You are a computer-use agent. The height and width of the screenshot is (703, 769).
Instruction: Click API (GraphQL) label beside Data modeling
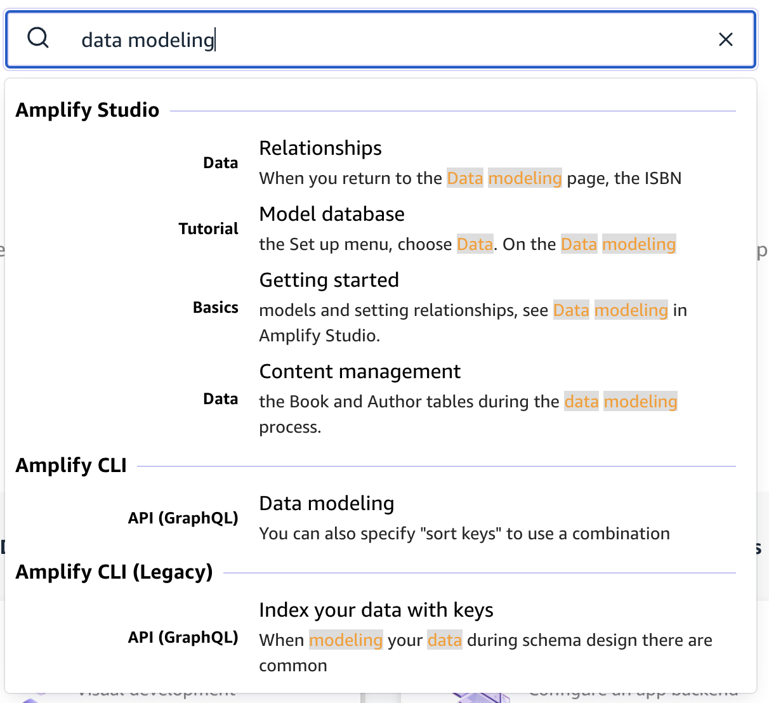click(x=183, y=518)
